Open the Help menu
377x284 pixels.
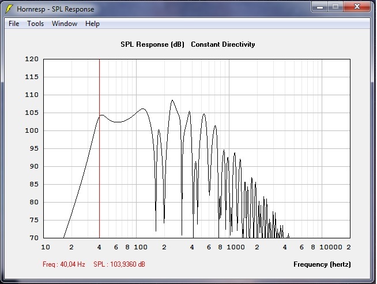92,24
